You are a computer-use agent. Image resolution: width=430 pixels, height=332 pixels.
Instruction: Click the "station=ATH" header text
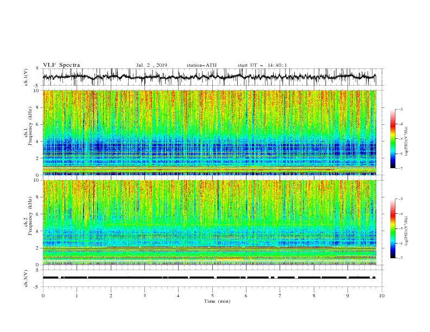click(201, 65)
